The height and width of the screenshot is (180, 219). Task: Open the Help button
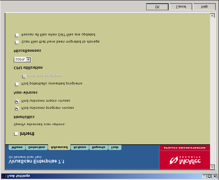coord(204,7)
